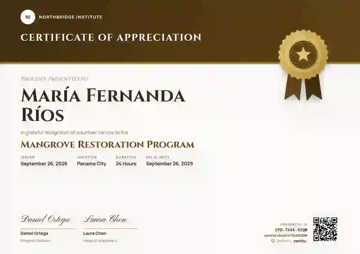Image resolution: width=360 pixels, height=254 pixels.
Task: Click the printed name Daniel Ortega
Action: 34,233
